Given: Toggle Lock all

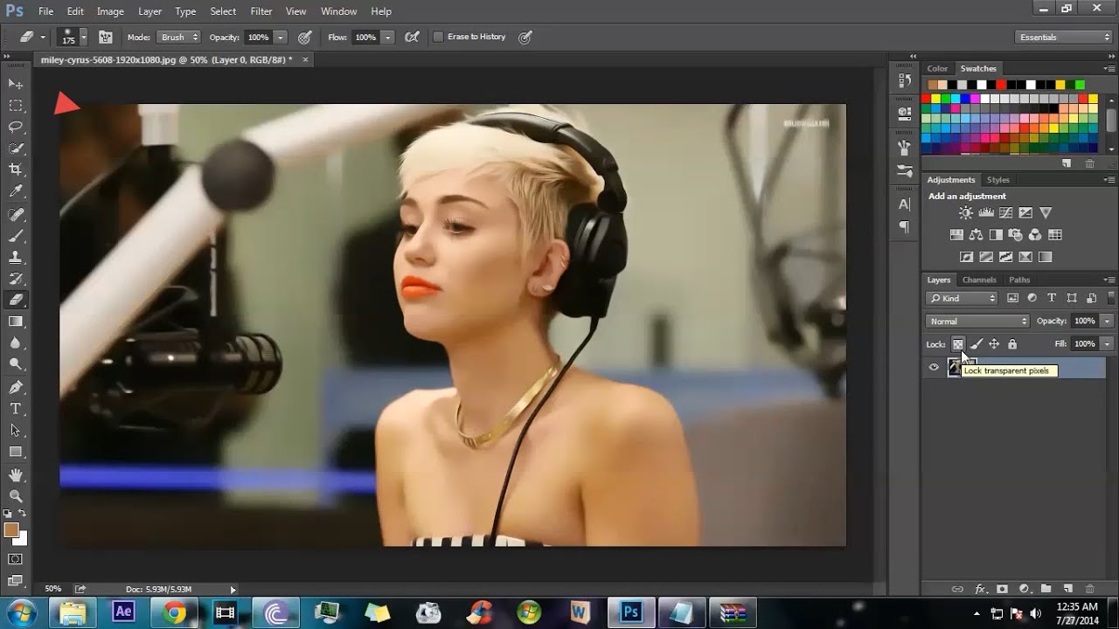Looking at the screenshot, I should pos(1012,344).
